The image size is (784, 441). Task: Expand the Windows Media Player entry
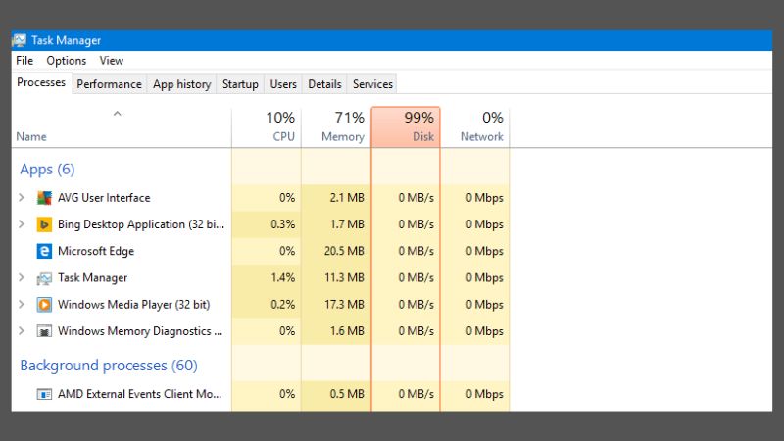22,305
